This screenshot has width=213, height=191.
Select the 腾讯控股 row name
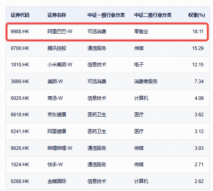(x=57, y=48)
